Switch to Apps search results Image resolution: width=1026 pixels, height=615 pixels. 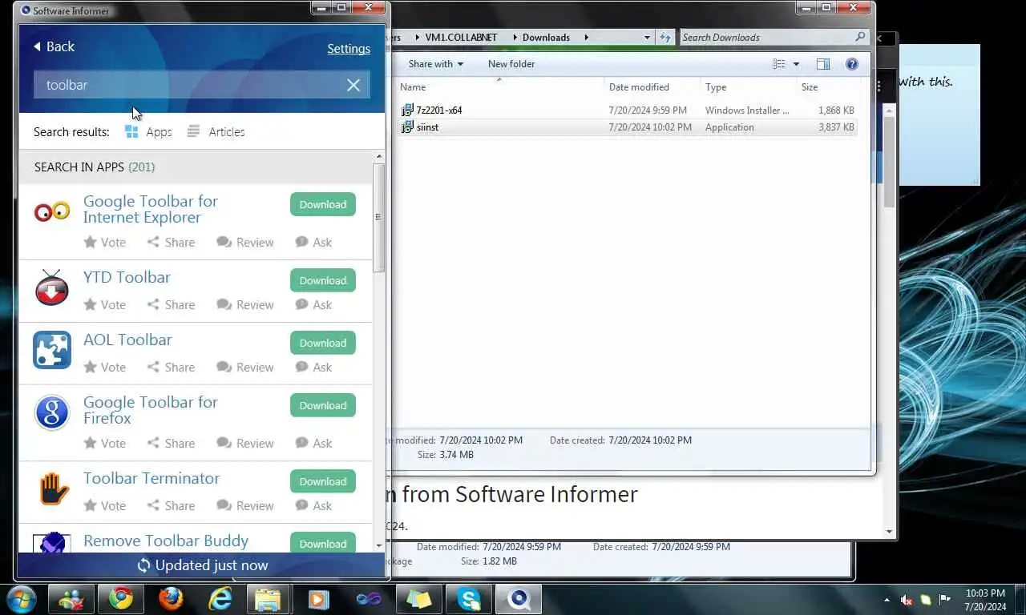tap(148, 131)
